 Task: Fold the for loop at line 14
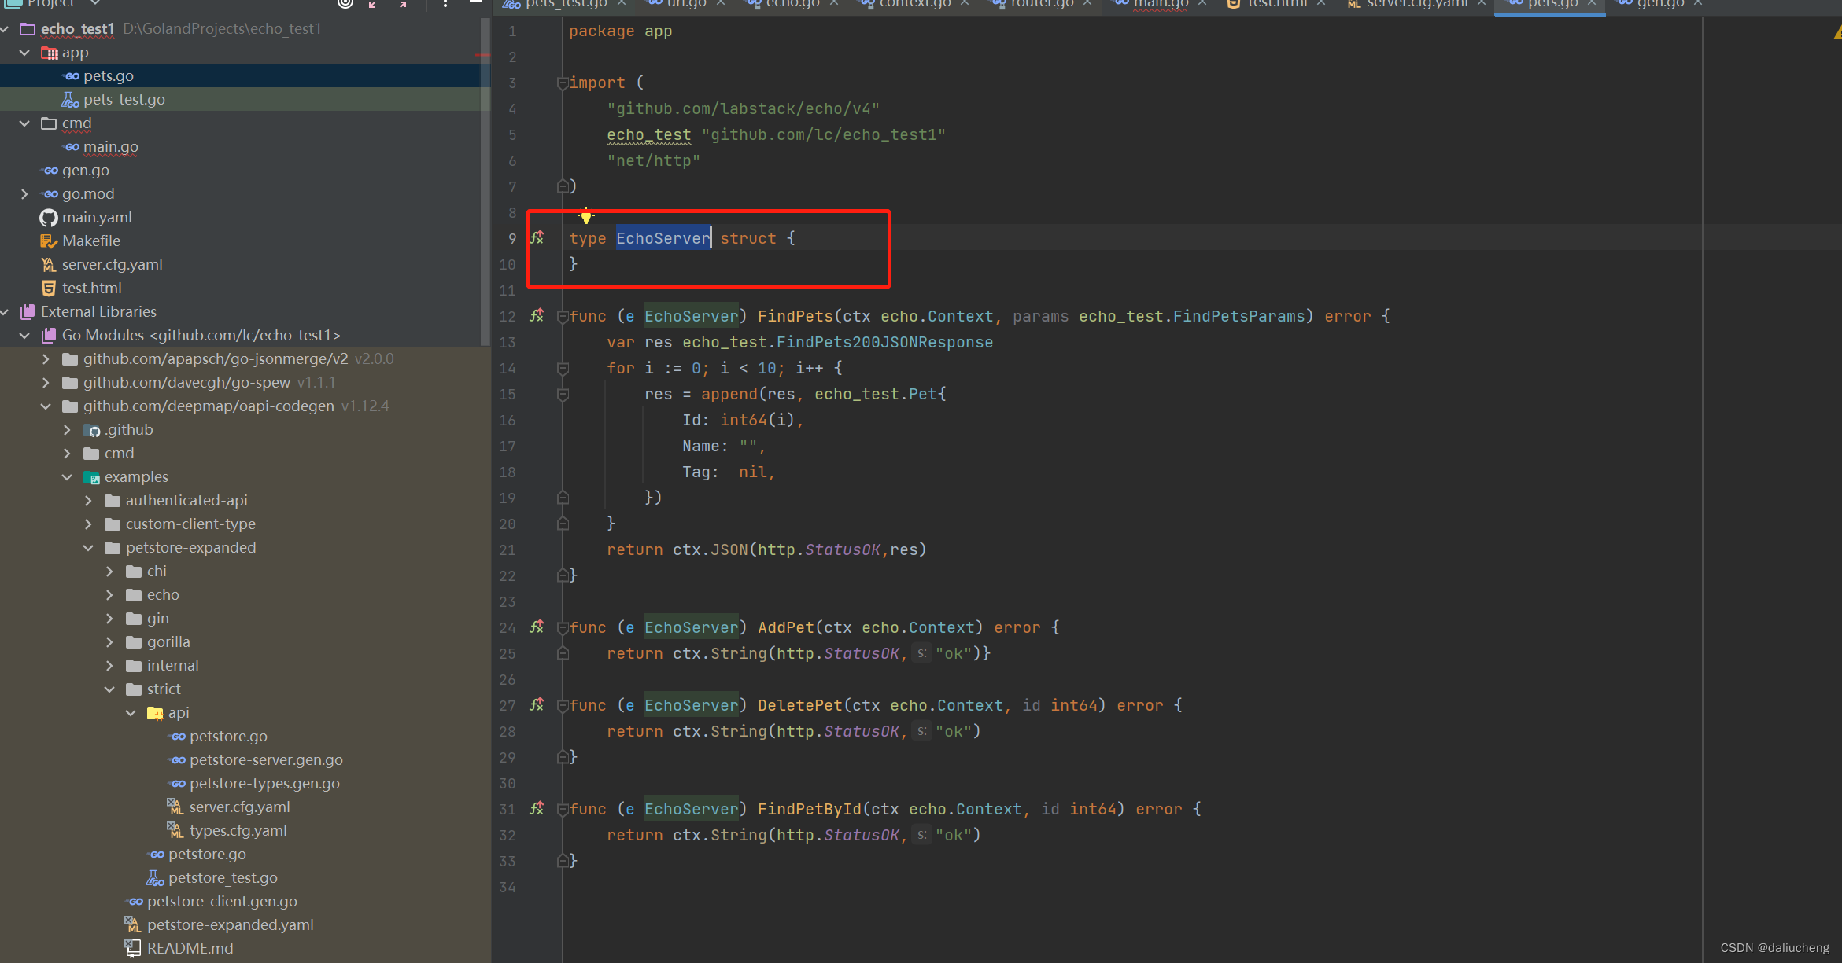point(562,368)
